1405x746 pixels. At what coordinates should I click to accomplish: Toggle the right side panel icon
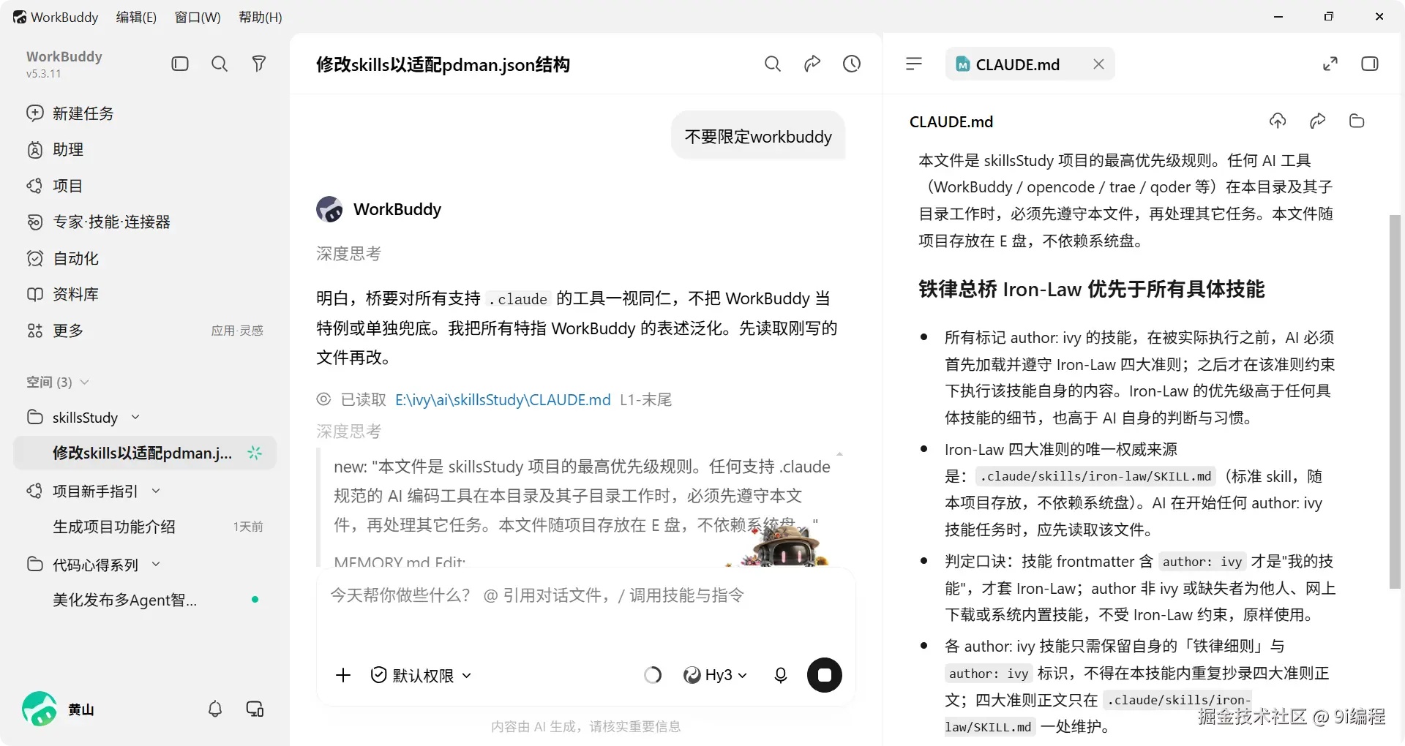[x=1370, y=64]
